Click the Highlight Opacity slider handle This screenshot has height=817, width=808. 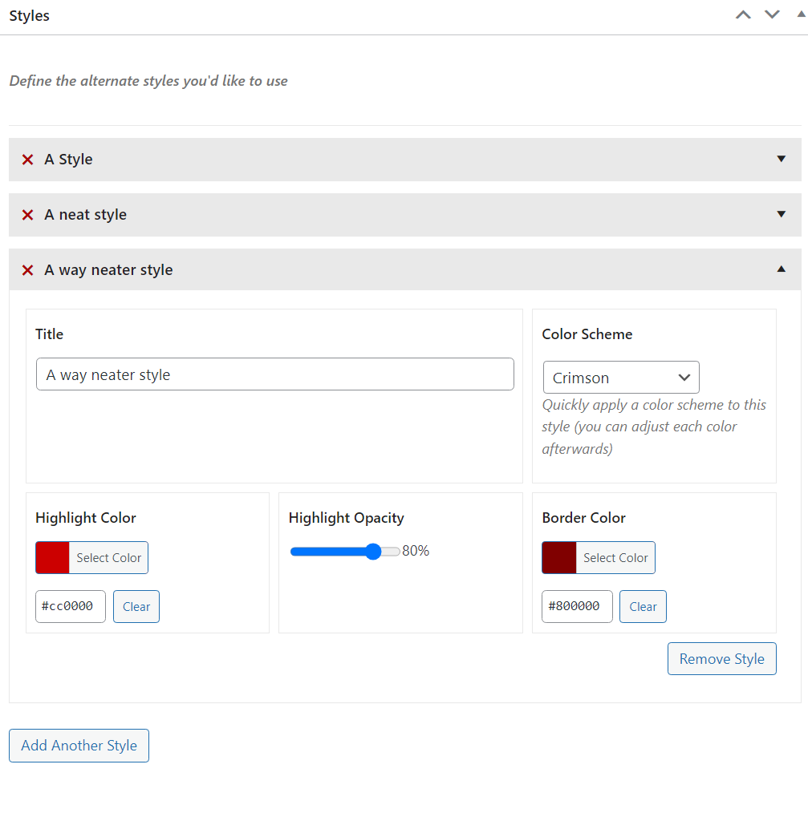[373, 552]
